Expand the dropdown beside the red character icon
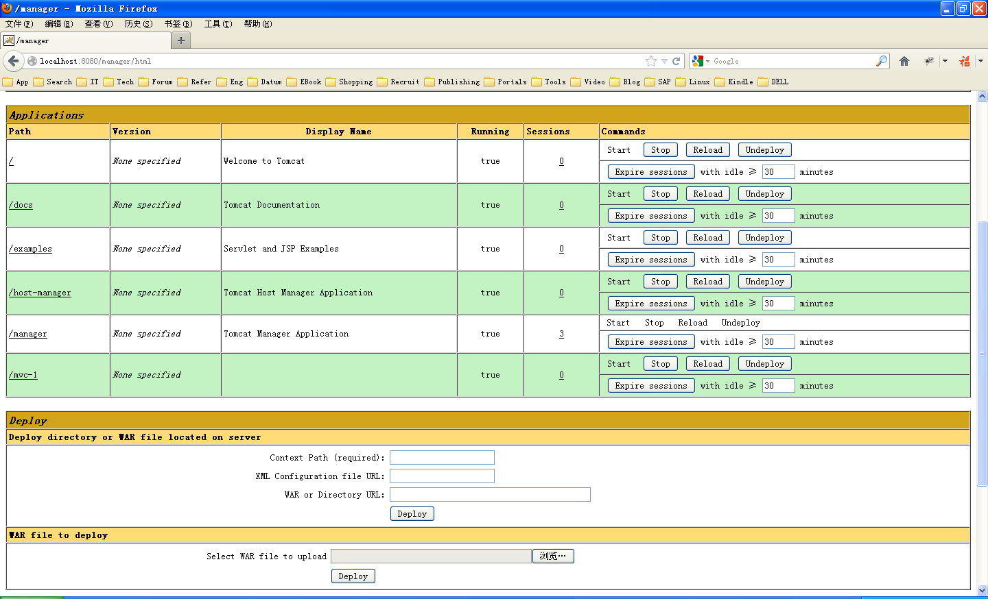 point(980,61)
